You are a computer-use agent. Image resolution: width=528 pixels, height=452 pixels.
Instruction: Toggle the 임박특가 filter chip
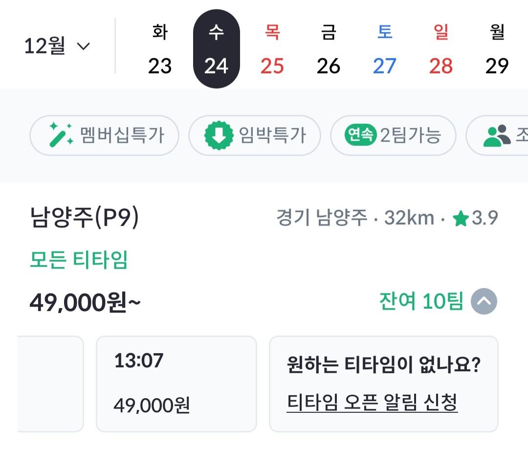[x=255, y=135]
